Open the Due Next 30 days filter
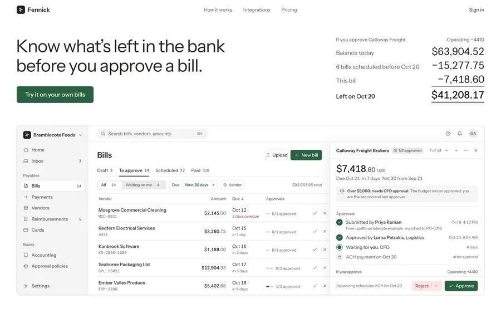Image resolution: width=501 pixels, height=313 pixels. [x=193, y=185]
